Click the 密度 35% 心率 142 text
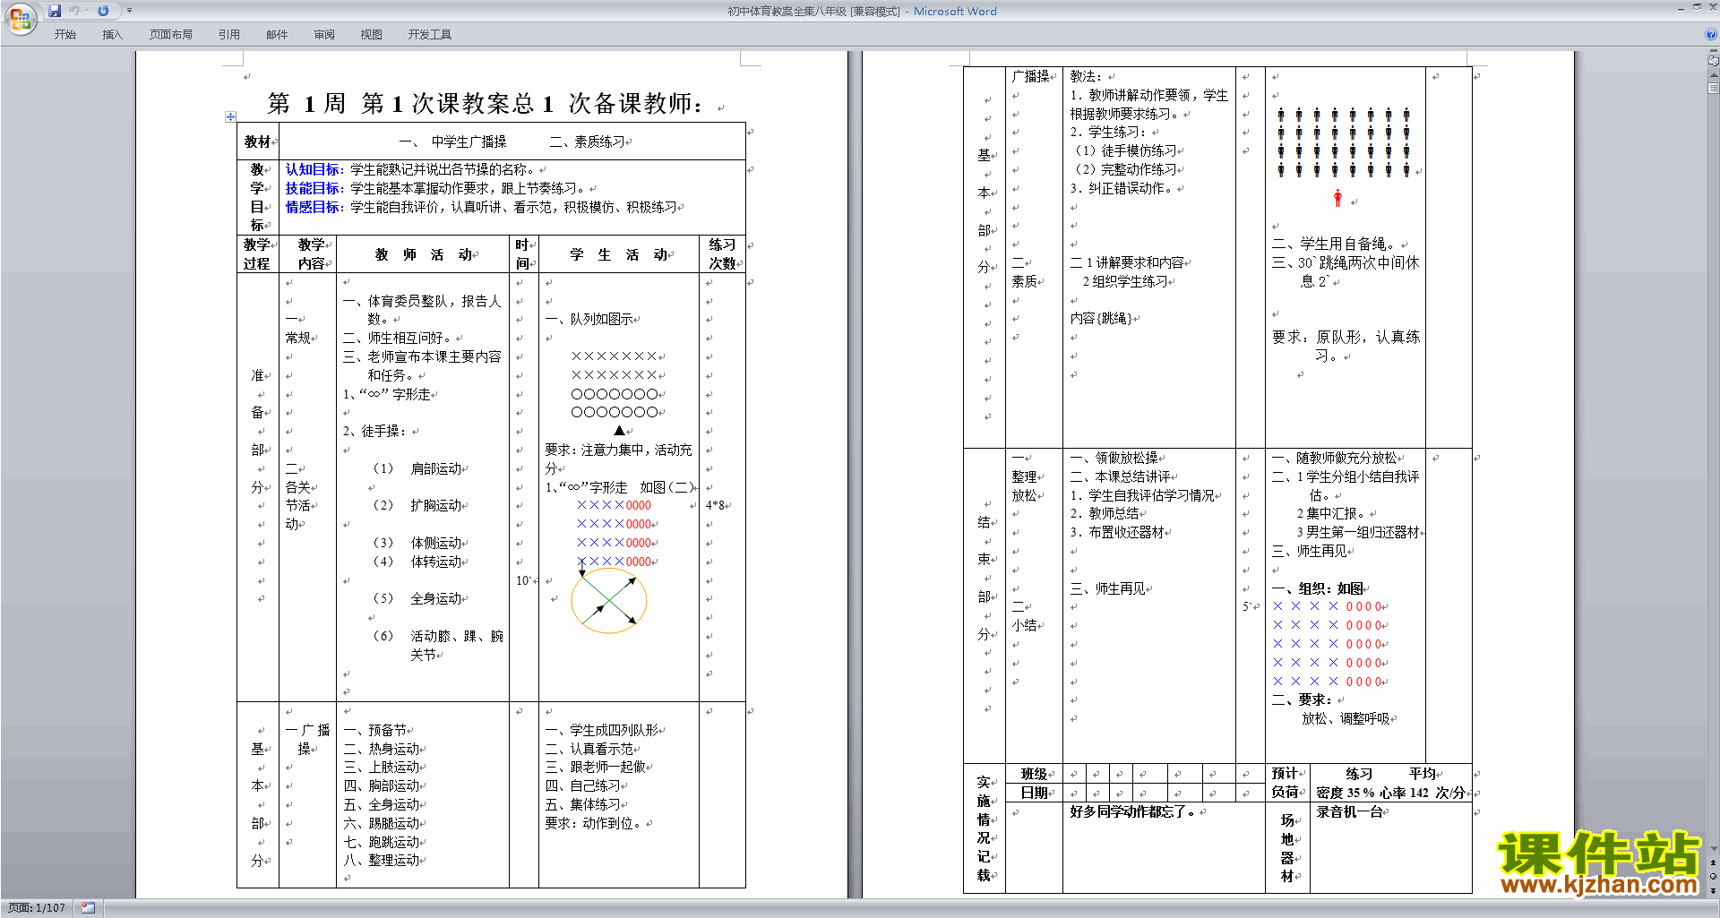This screenshot has width=1720, height=918. click(1390, 793)
